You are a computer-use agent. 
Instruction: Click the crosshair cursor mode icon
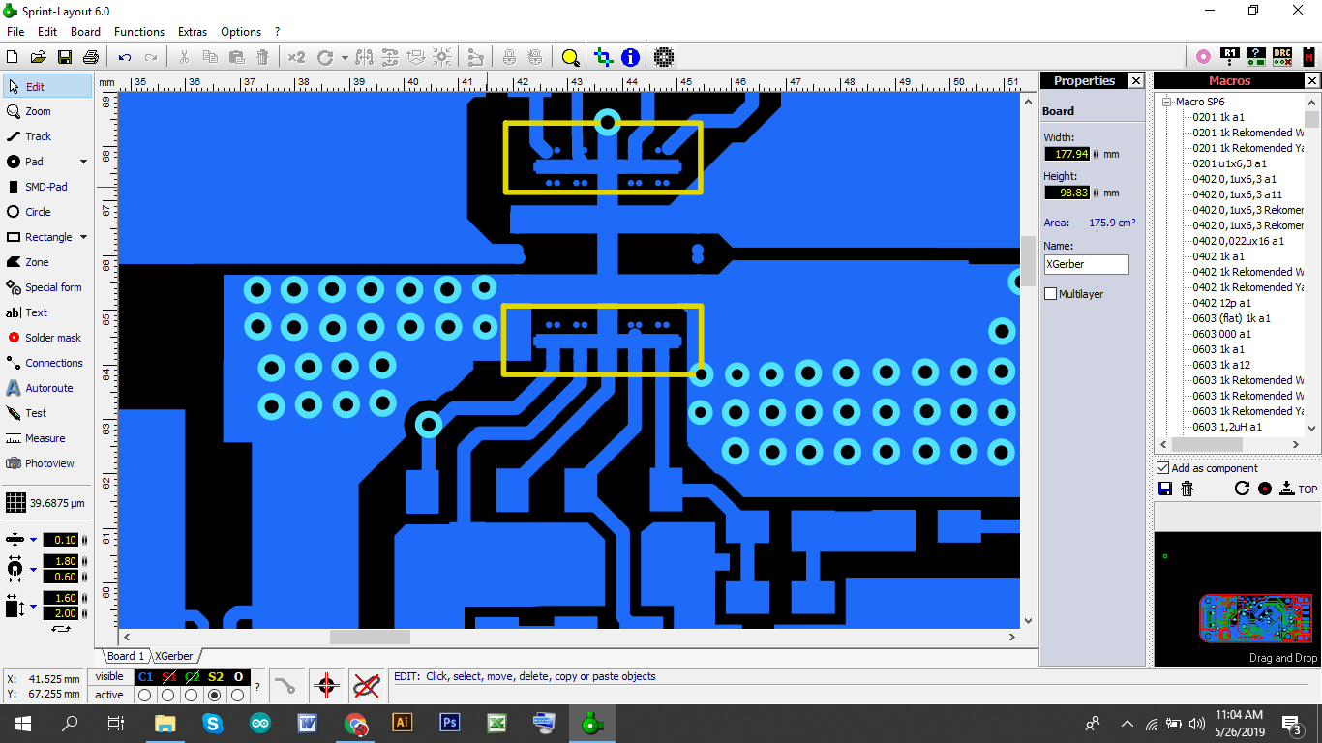(326, 686)
